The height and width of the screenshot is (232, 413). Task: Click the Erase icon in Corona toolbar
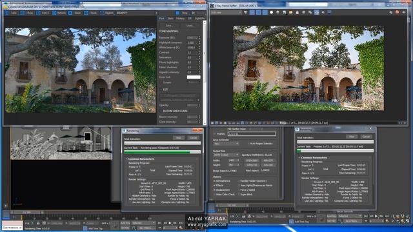pos(70,13)
